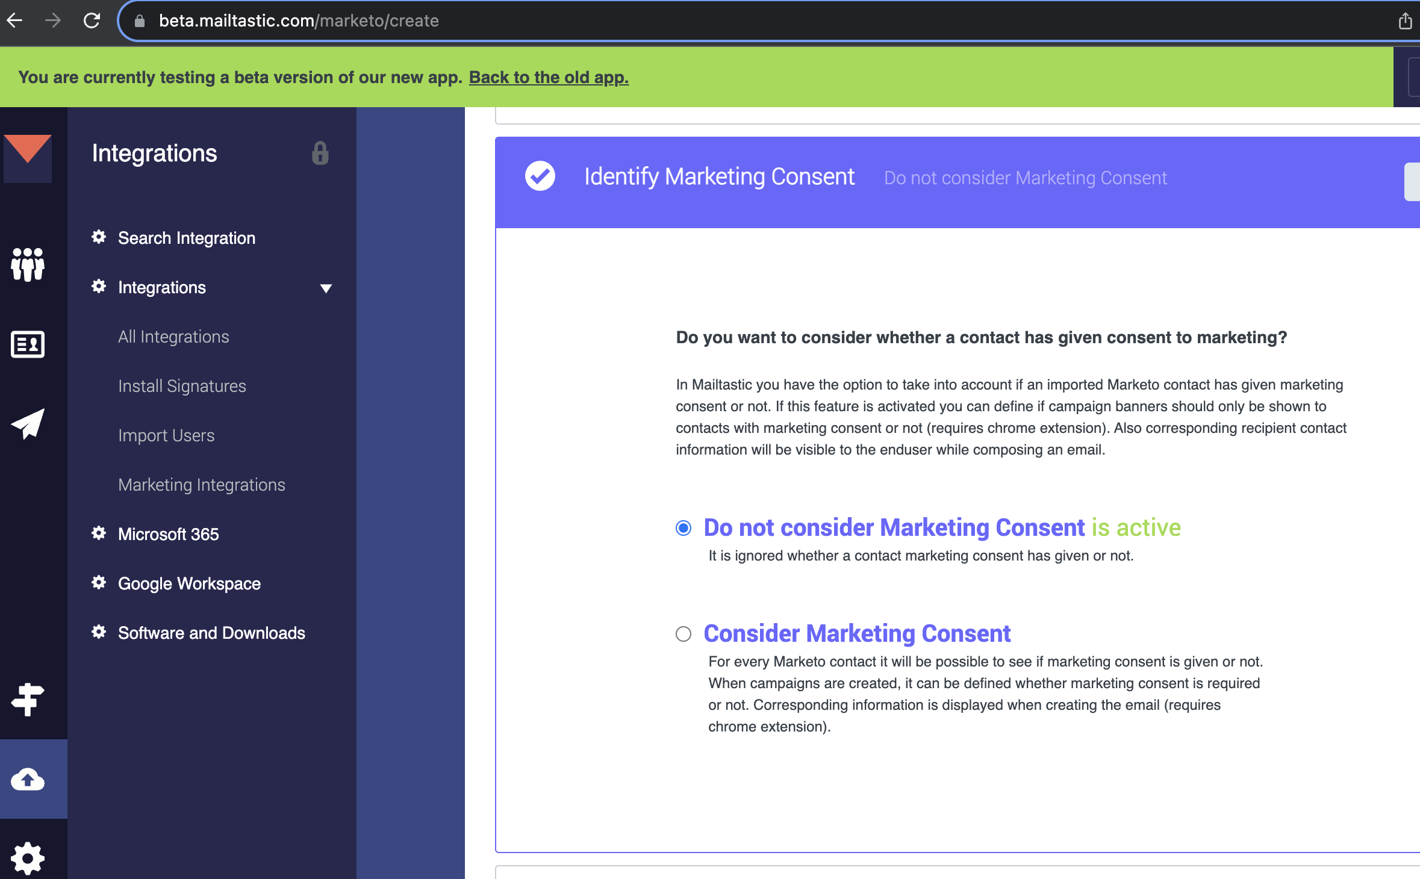Open Marketing Integrations submenu entry

tap(201, 485)
